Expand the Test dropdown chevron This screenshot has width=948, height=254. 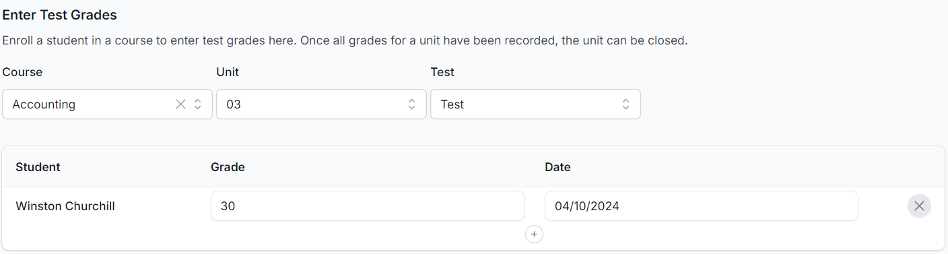(x=625, y=104)
